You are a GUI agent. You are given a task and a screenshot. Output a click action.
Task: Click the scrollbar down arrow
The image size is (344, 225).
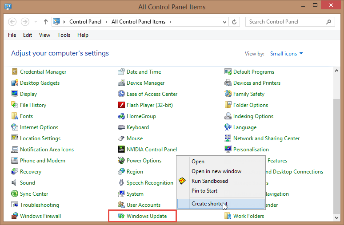point(336,217)
